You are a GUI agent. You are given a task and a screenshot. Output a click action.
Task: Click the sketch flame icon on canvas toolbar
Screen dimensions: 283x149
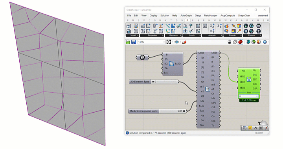(184, 42)
